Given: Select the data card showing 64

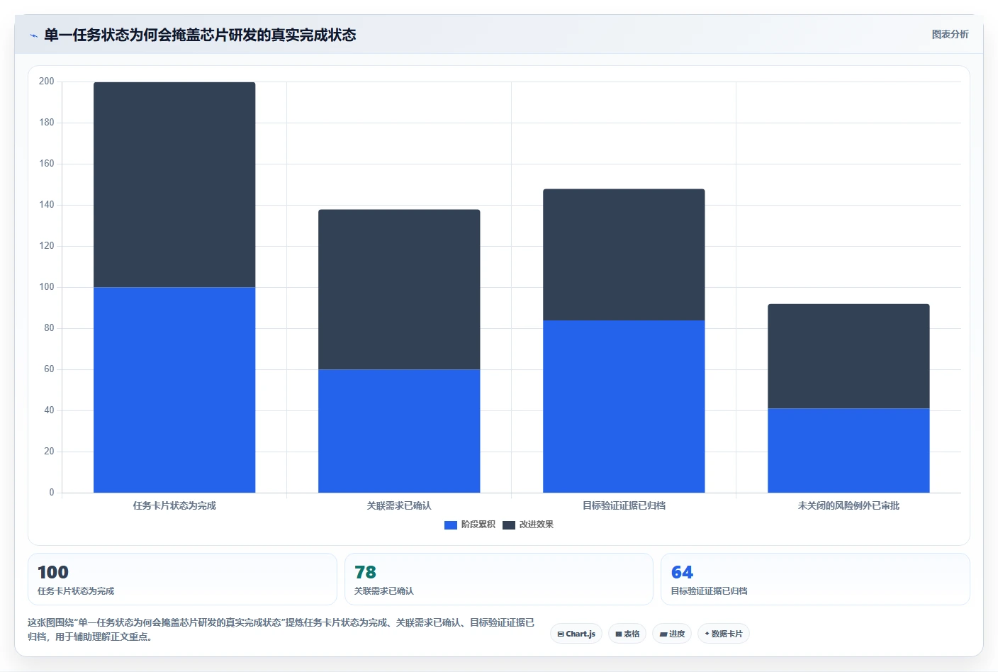Looking at the screenshot, I should tap(815, 579).
